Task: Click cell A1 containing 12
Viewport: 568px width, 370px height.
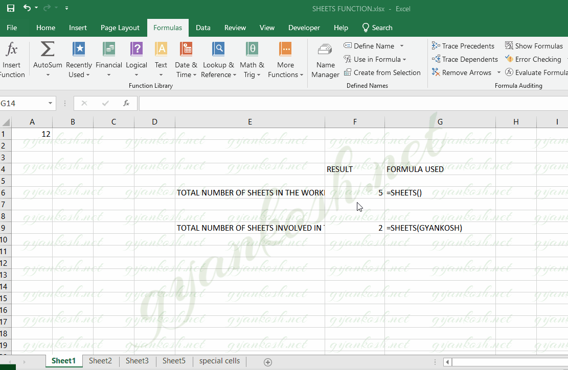Action: click(x=32, y=134)
